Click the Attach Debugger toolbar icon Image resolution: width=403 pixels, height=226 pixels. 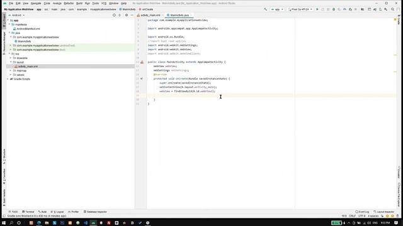click(x=350, y=9)
